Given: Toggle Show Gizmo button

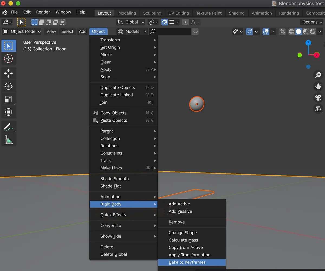Looking at the screenshot, I should click(249, 32).
